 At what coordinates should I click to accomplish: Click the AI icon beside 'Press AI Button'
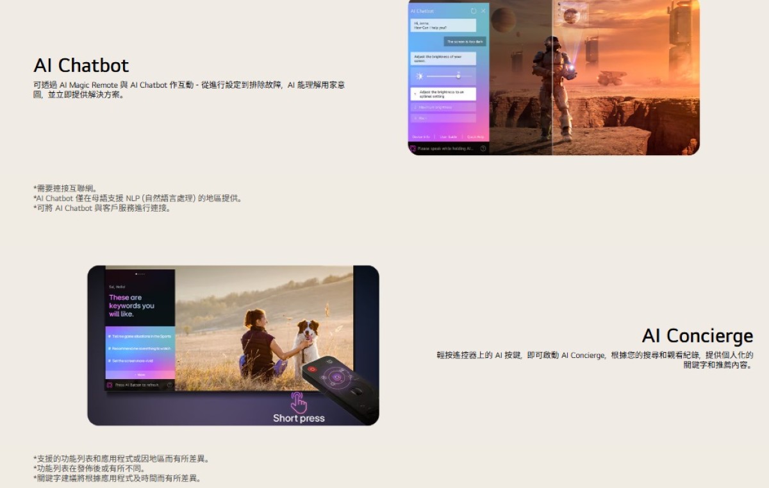point(110,385)
